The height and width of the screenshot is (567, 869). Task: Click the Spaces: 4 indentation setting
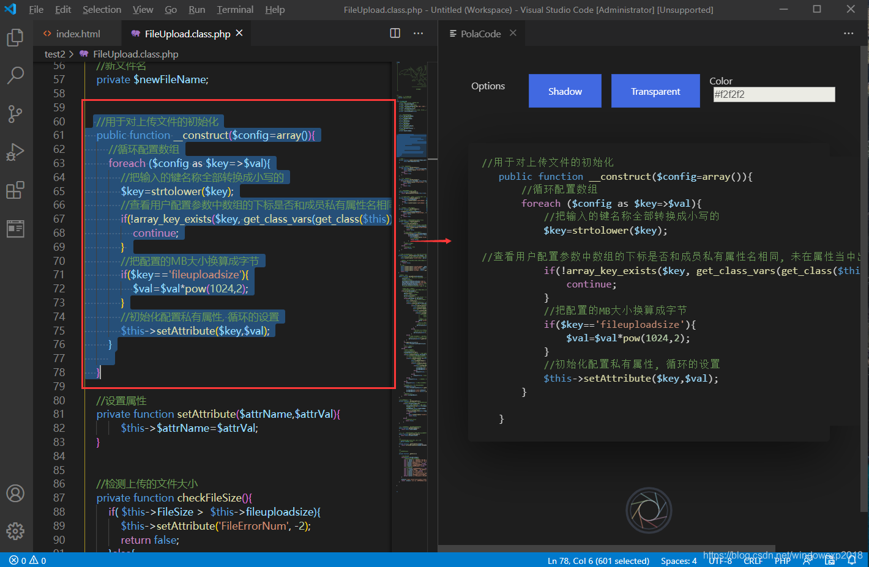(x=679, y=561)
